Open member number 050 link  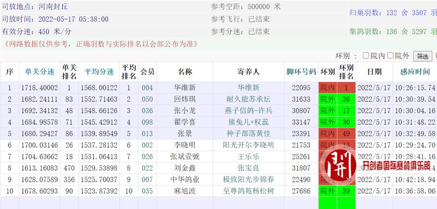[147, 99]
